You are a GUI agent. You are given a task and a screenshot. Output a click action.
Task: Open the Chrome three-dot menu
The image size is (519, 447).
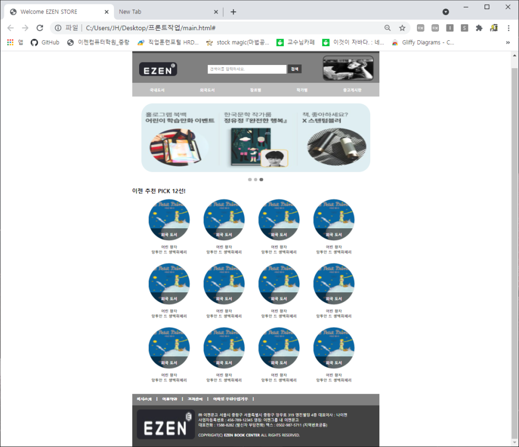tap(508, 28)
